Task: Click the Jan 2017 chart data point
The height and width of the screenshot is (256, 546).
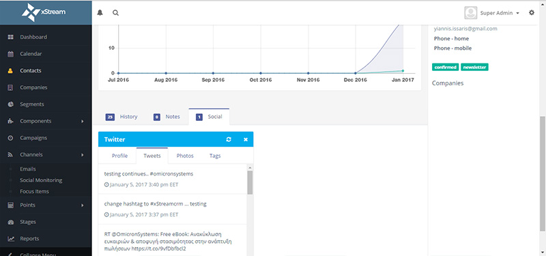Action: pyautogui.click(x=403, y=71)
